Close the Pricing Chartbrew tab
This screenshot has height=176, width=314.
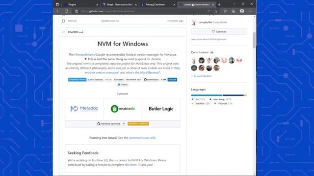click(174, 4)
